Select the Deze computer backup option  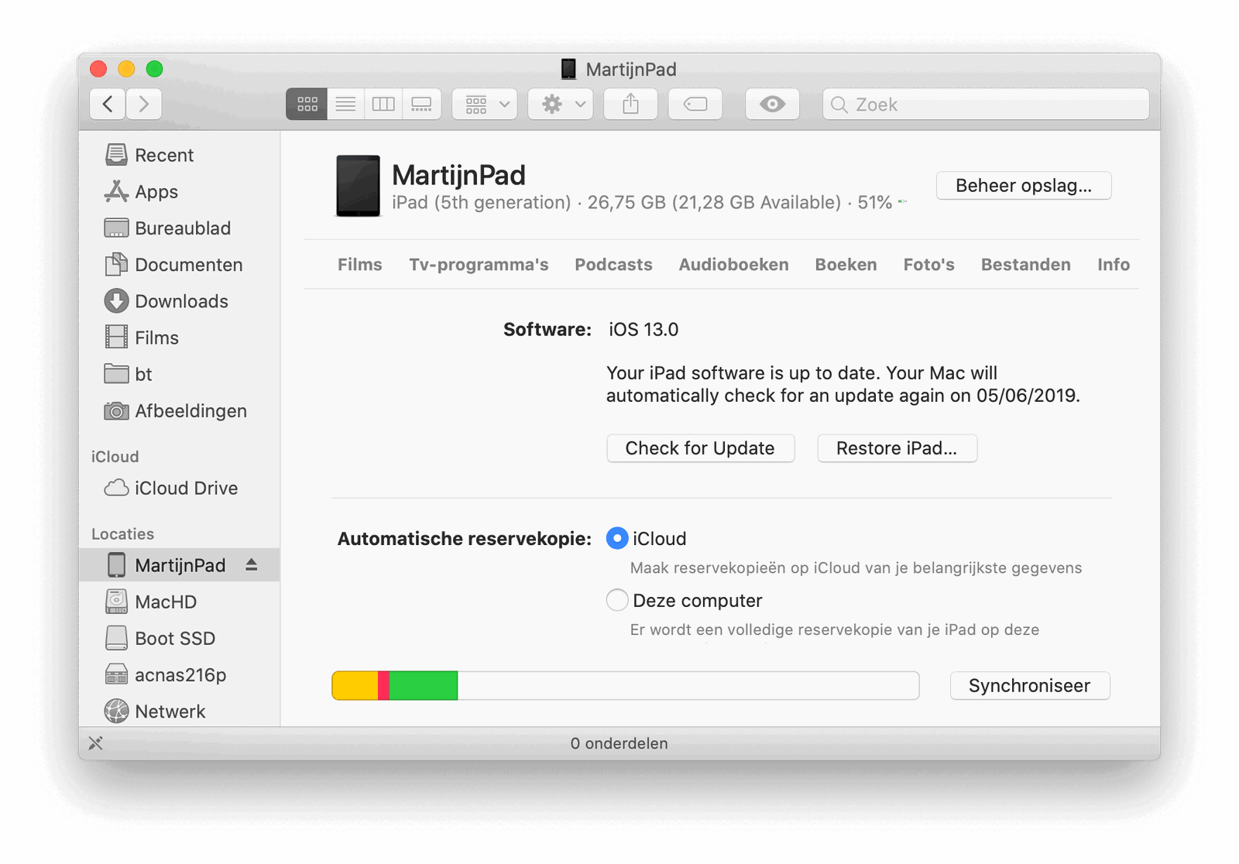[x=617, y=600]
